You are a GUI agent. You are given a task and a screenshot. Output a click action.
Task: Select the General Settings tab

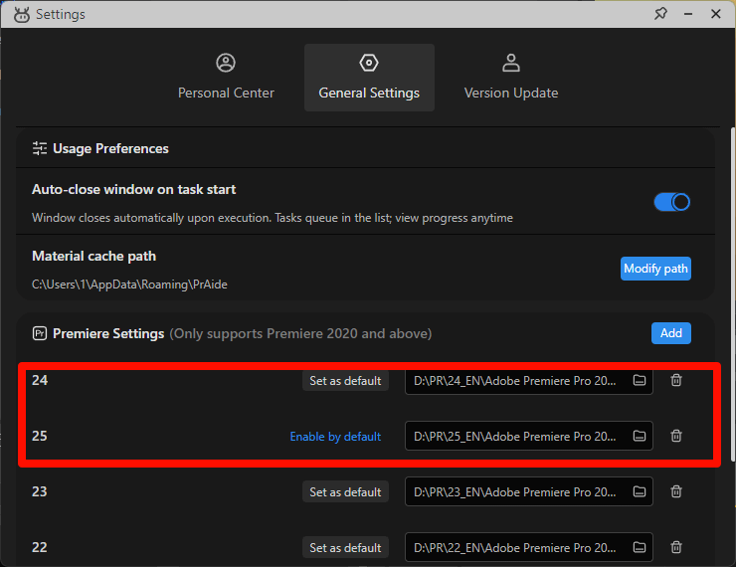click(369, 78)
